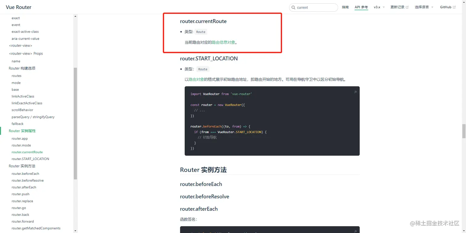Click the 'Route' type badge under router.currentRoute
This screenshot has width=466, height=233.
click(x=201, y=32)
